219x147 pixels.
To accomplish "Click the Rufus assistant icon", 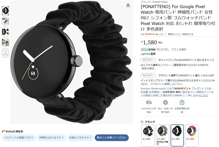I will (3, 131).
